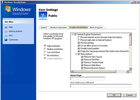Select the Feature Restrictions tab
140x100 pixels.
78,28
